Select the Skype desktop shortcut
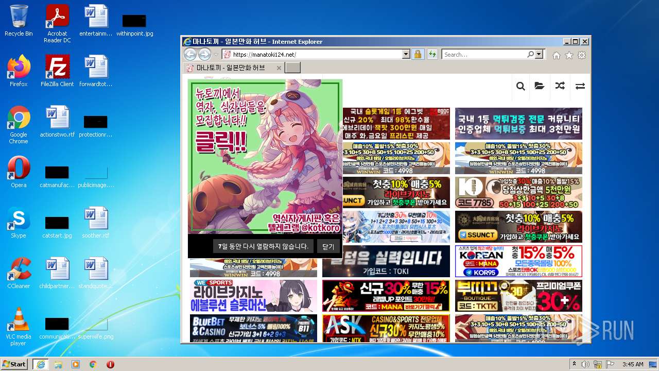The height and width of the screenshot is (371, 659). click(x=19, y=223)
